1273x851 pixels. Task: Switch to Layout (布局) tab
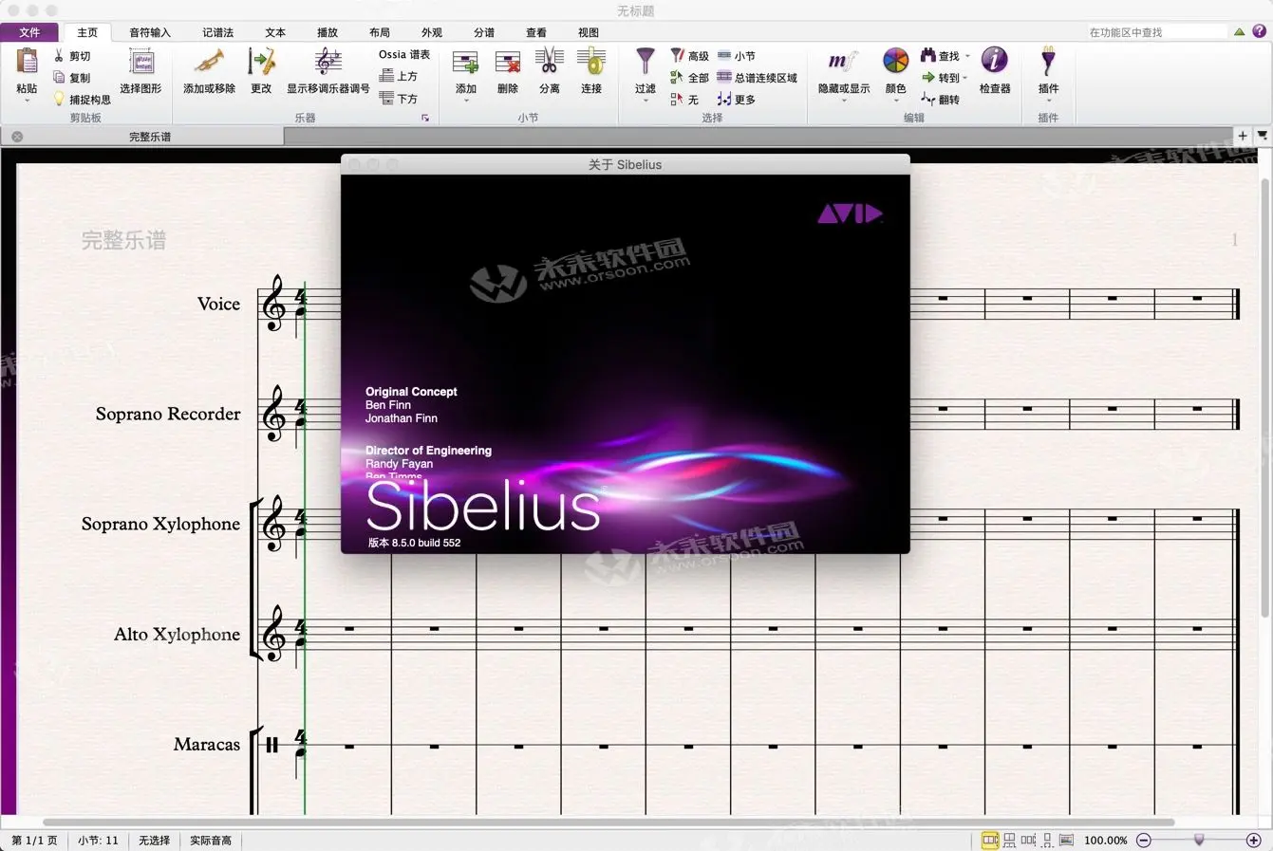[x=380, y=32]
